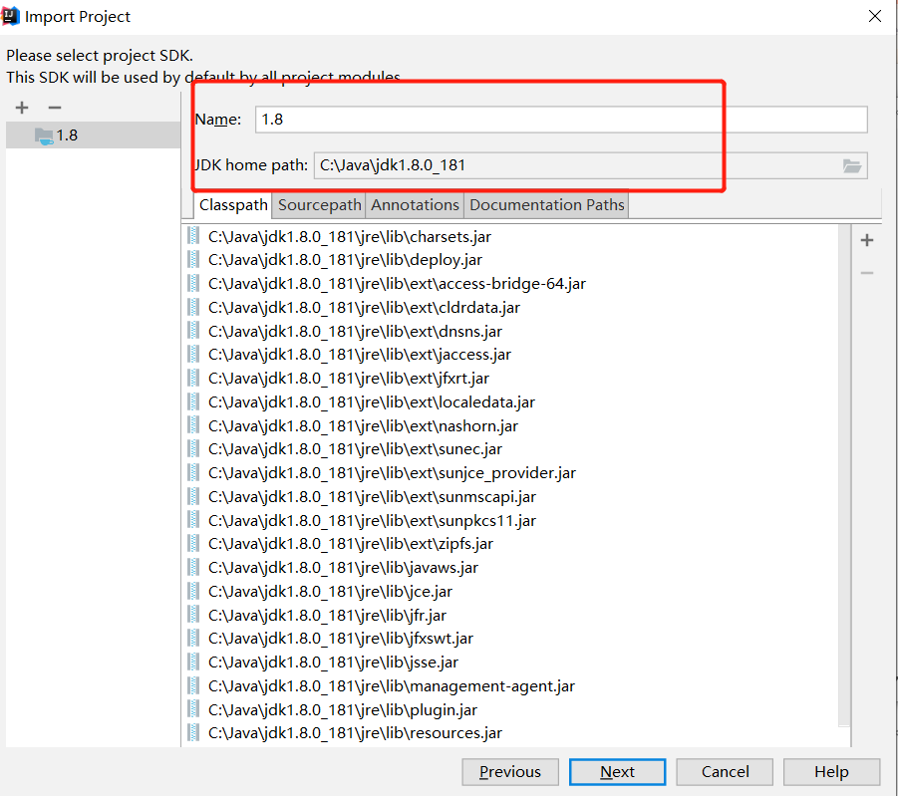Click jar icon beside jce.jar
The height and width of the screenshot is (796, 898).
click(193, 591)
